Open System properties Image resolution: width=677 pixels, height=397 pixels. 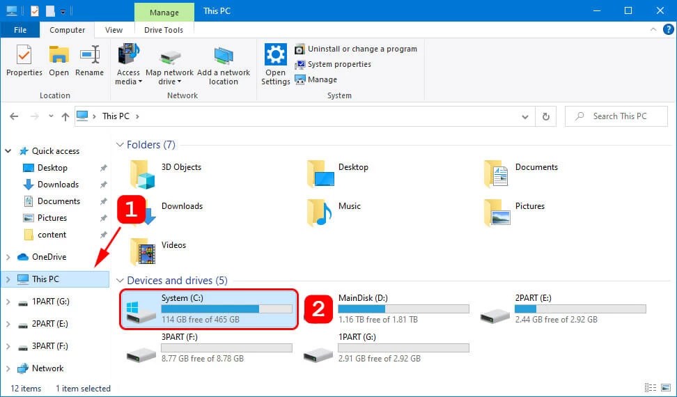point(333,64)
